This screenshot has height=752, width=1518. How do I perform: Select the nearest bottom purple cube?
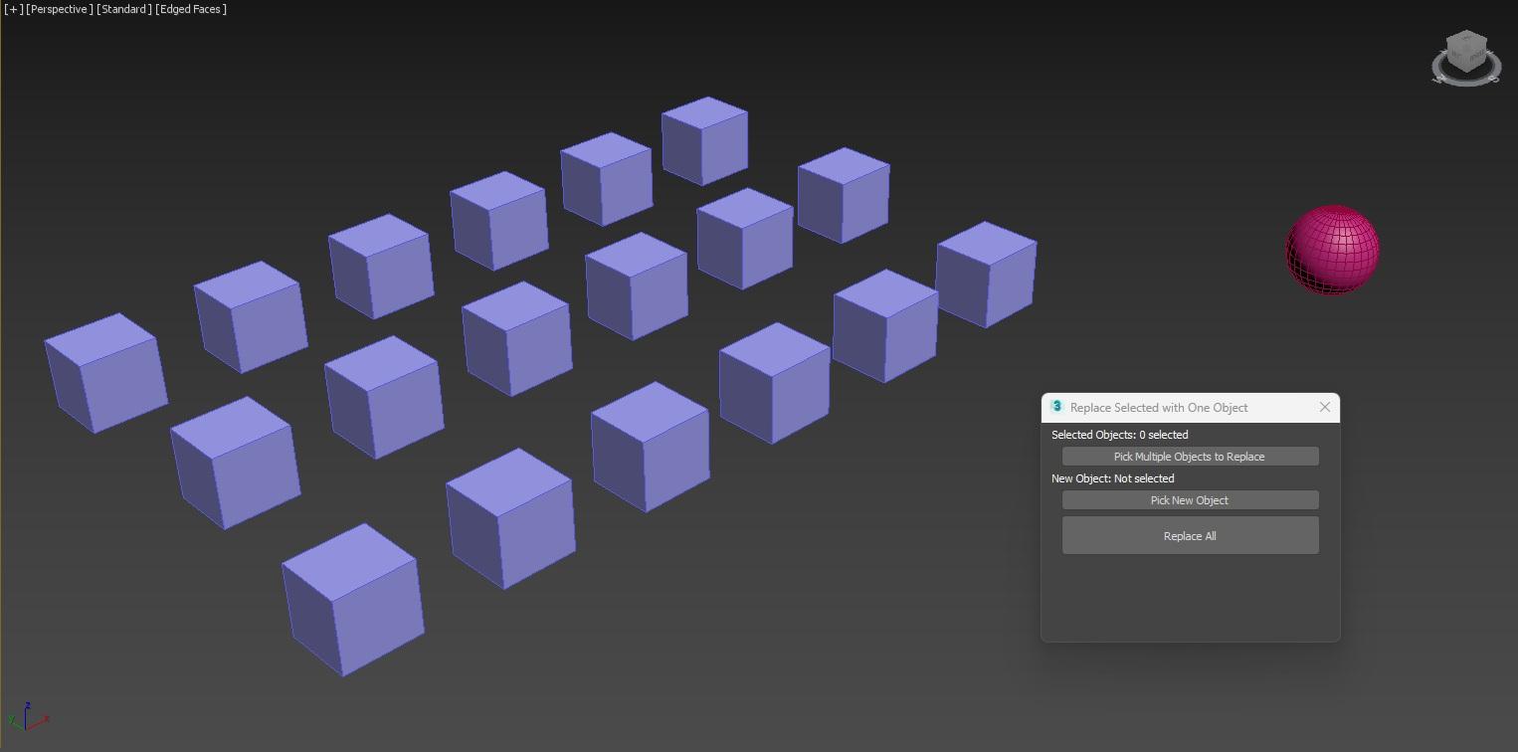(353, 600)
